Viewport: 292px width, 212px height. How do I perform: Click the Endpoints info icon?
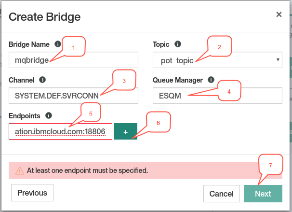tap(49, 115)
